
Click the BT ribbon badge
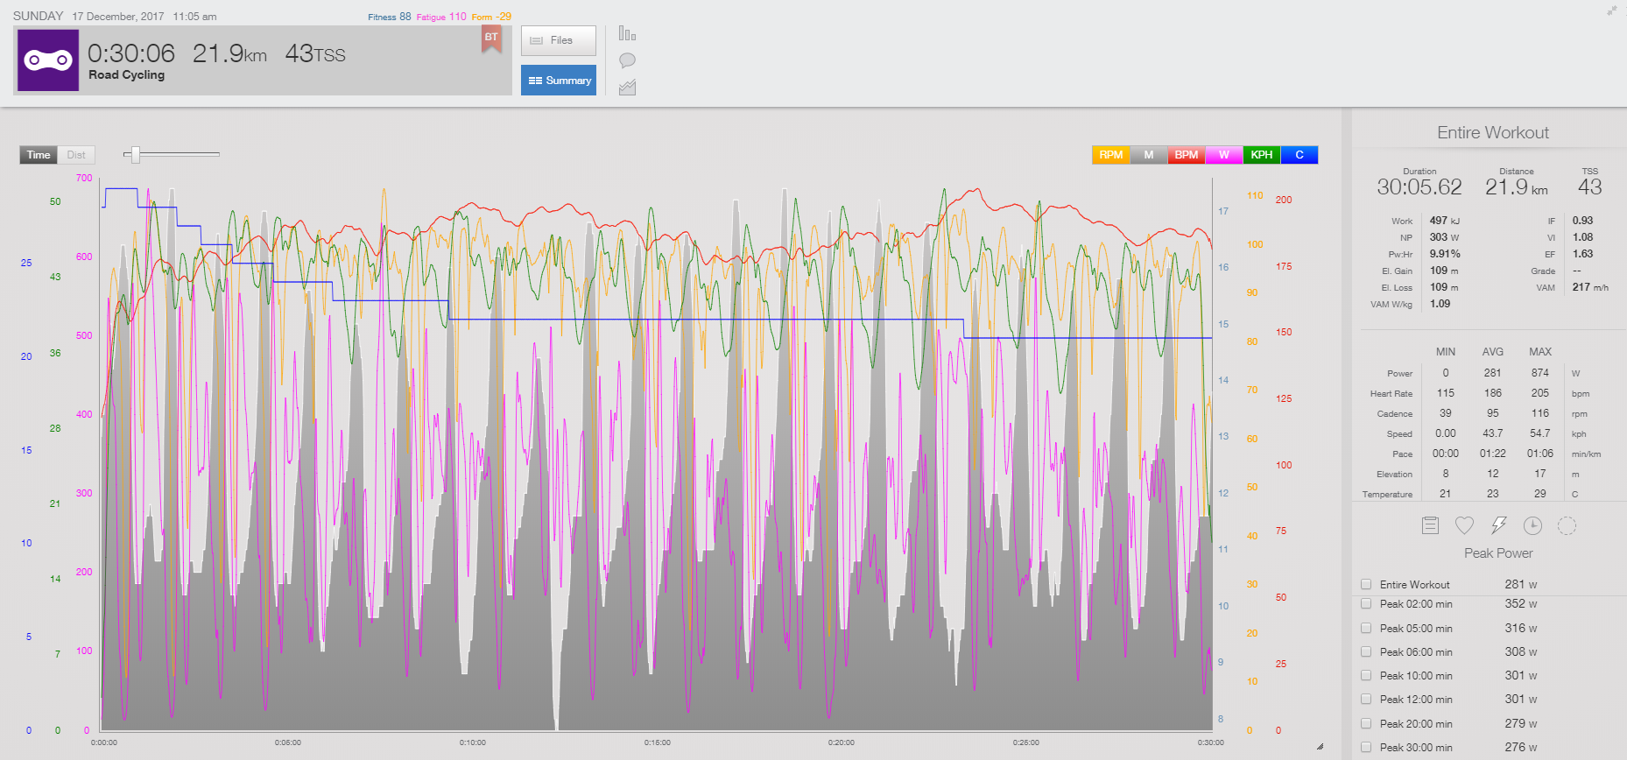491,38
